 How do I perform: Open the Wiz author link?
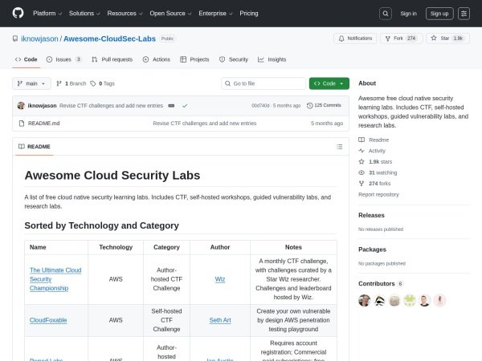tap(220, 279)
